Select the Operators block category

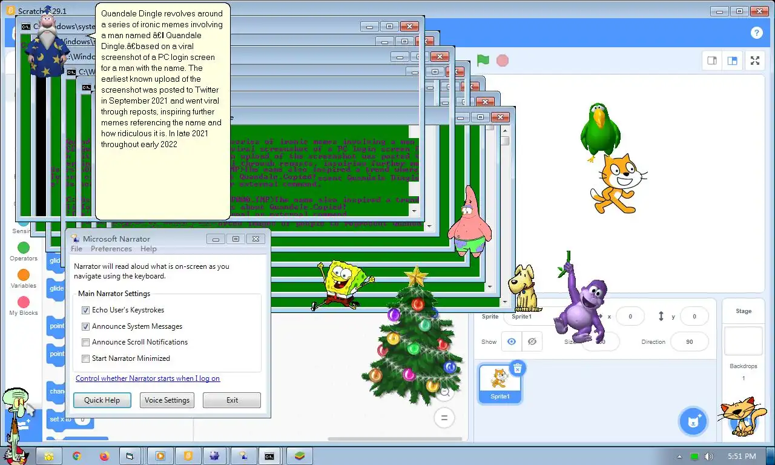click(24, 252)
